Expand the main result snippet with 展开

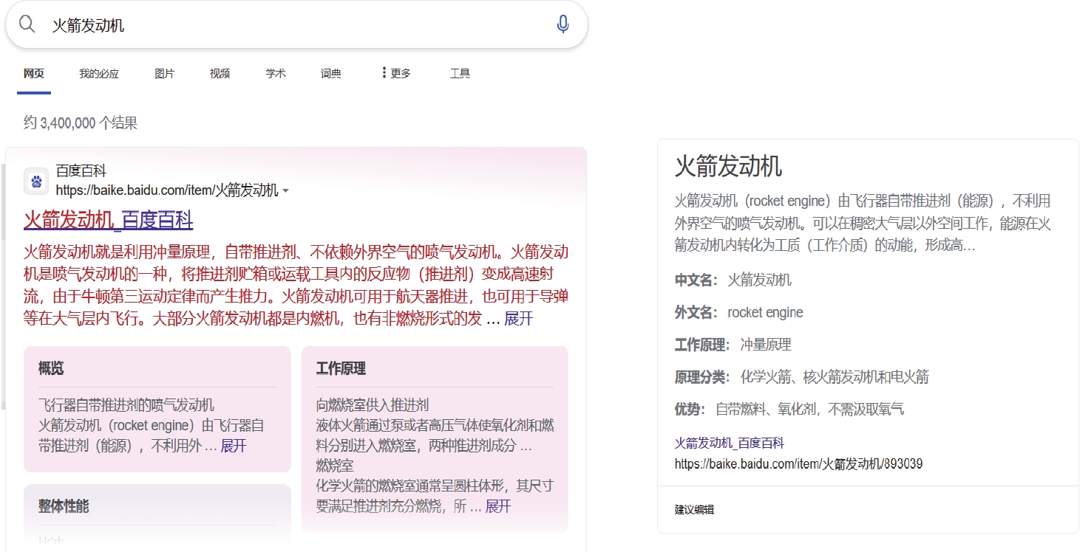(518, 319)
